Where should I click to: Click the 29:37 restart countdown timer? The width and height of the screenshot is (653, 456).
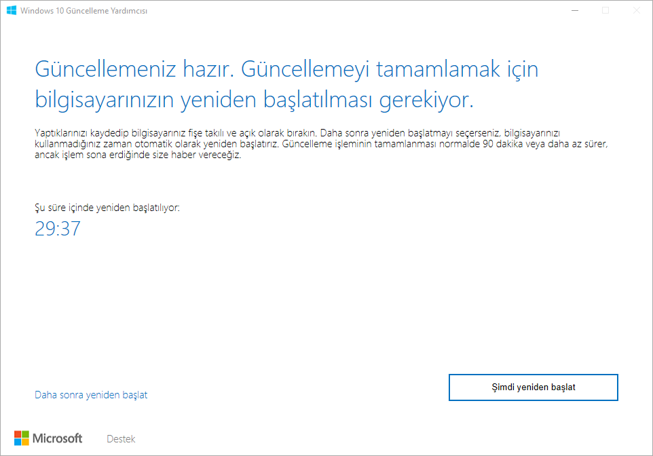click(58, 229)
